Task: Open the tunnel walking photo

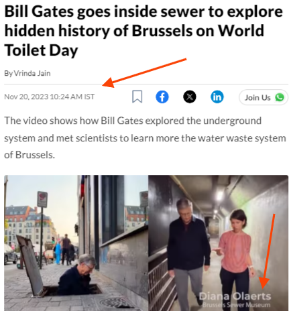Action: coord(218,243)
